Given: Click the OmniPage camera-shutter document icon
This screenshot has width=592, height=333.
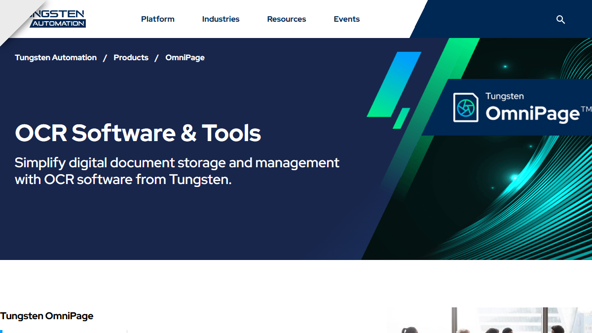Looking at the screenshot, I should (x=466, y=107).
